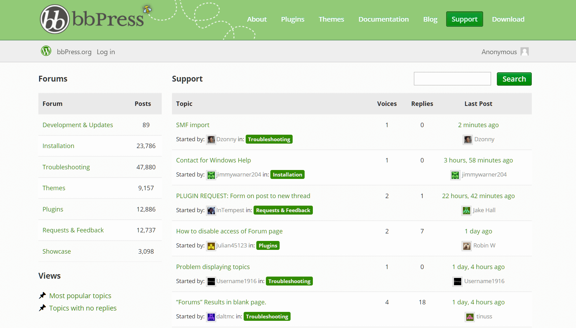Click Username1916's avatar in Last Post column
This screenshot has width=576, height=328.
[457, 281]
